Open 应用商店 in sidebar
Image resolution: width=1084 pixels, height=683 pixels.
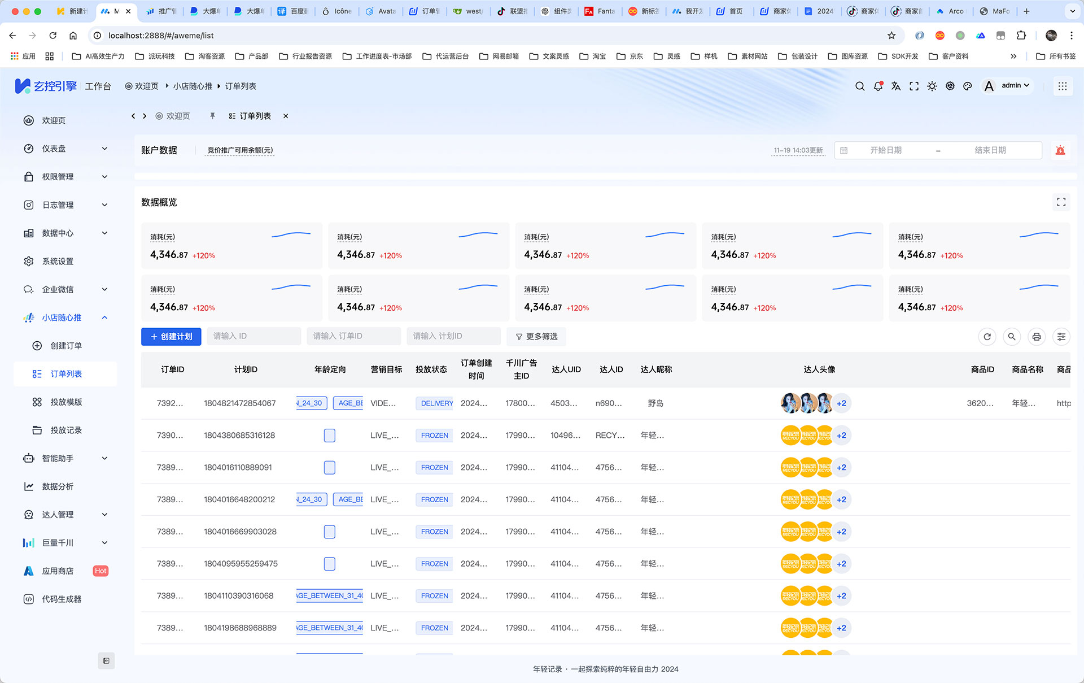(x=65, y=571)
